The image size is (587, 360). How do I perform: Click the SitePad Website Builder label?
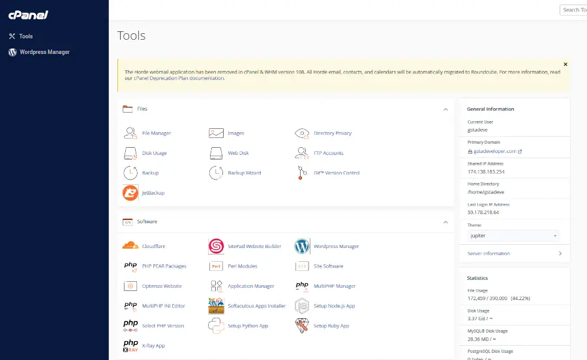click(x=254, y=246)
